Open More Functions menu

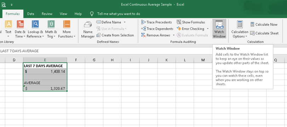pos(67,29)
